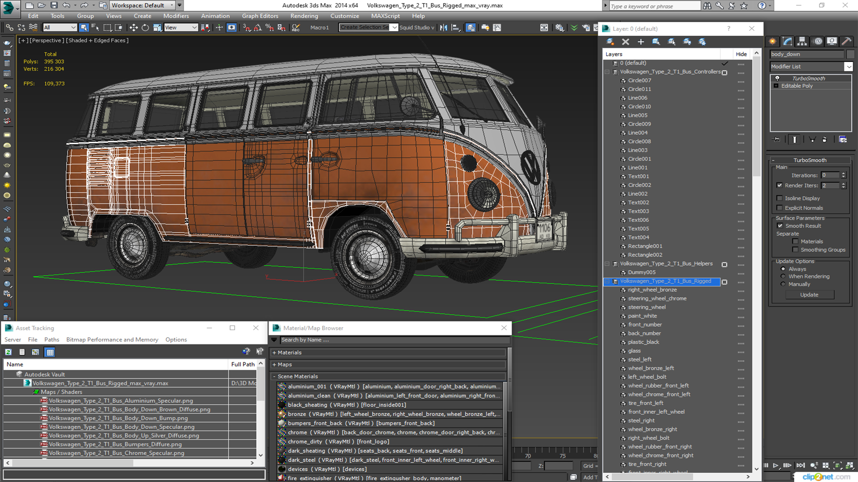Click Pin Stack icon under modifier stack
858x482 pixels.
777,140
